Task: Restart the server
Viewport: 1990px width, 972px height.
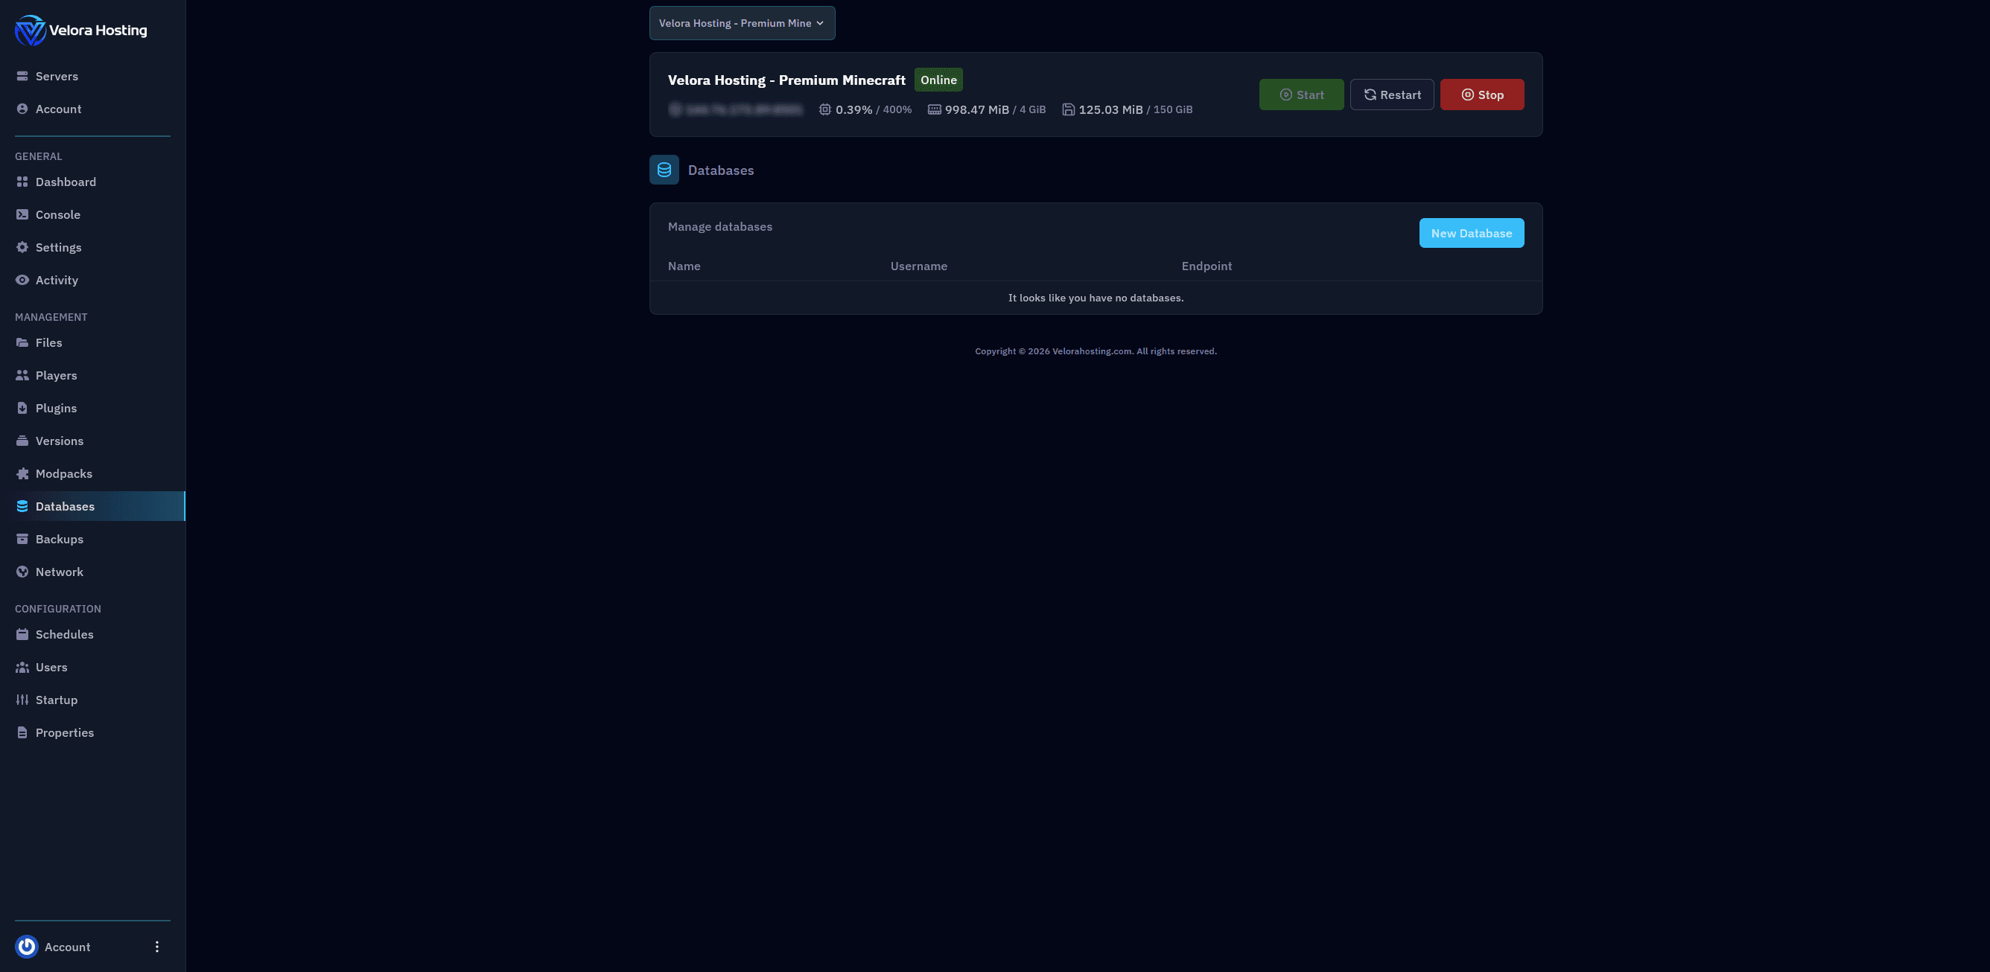Action: (1391, 95)
